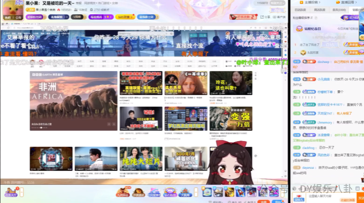Switch to the 贵宾 VIP tab

pos(339,10)
